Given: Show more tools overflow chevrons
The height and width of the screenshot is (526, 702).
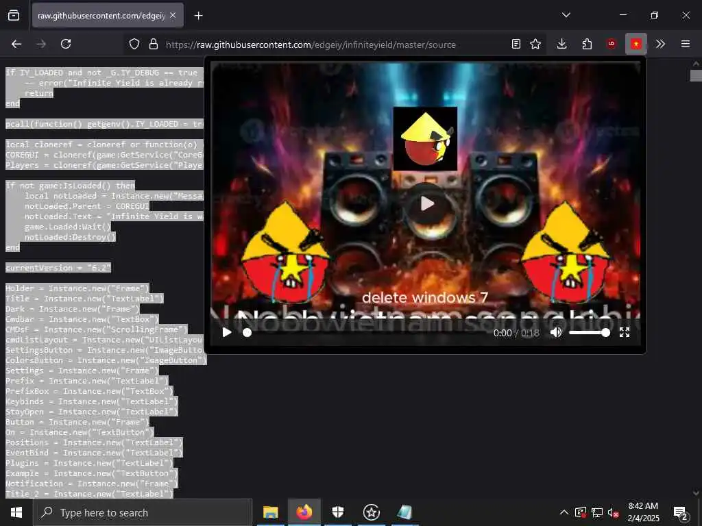Looking at the screenshot, I should (660, 44).
